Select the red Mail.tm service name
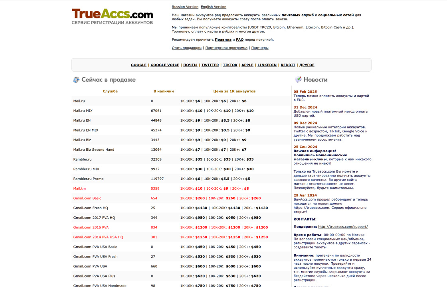Viewport: 447px width, 287px height. pyautogui.click(x=79, y=189)
